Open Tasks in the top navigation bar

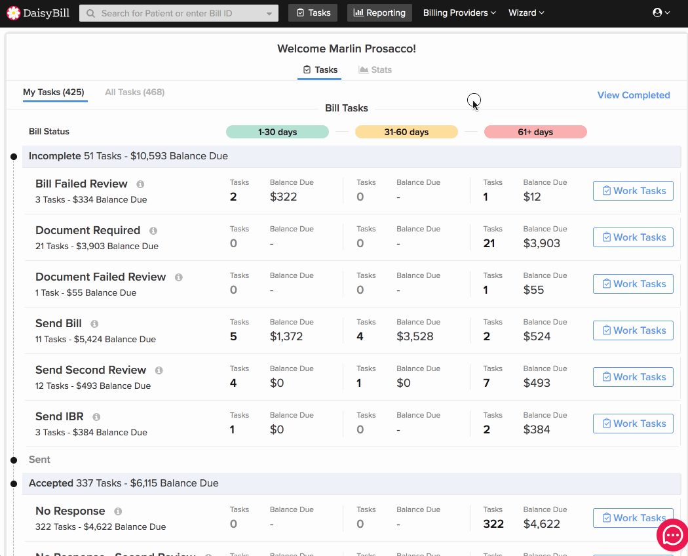[x=313, y=12]
